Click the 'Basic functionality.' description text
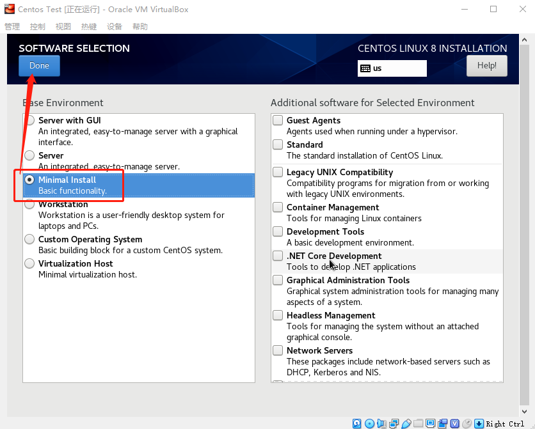The image size is (535, 429). (73, 191)
